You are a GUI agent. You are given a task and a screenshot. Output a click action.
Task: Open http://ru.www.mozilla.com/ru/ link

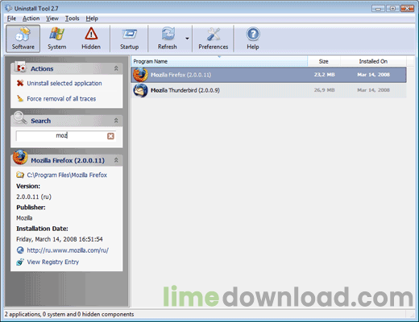68,250
